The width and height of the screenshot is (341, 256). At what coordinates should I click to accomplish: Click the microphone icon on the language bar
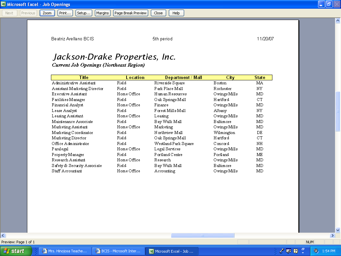(282, 251)
